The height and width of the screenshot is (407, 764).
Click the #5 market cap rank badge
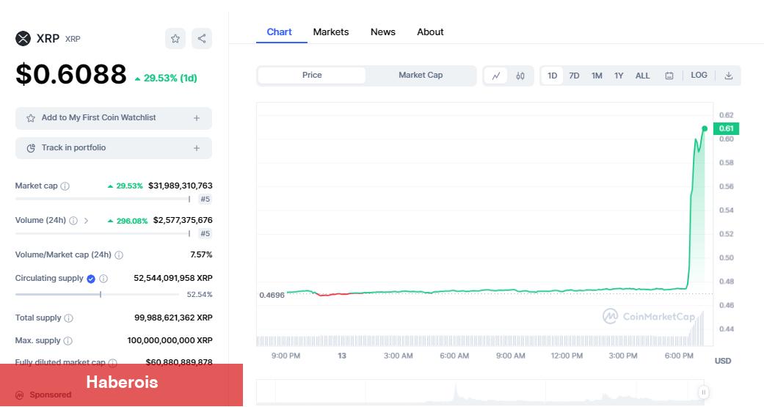coord(205,199)
